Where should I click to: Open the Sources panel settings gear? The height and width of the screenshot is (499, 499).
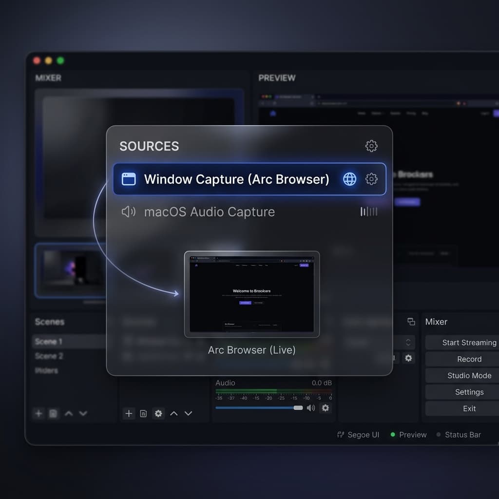click(x=371, y=146)
